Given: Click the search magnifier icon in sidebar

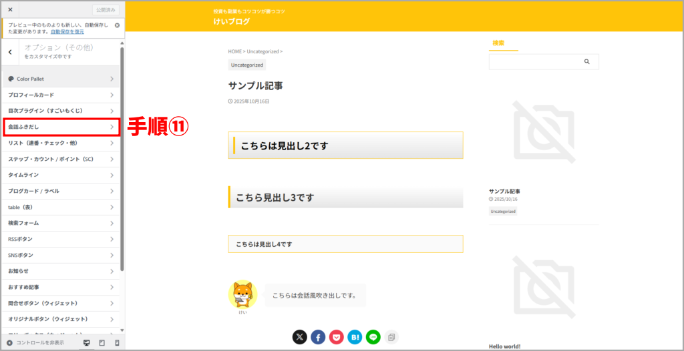Looking at the screenshot, I should tap(586, 61).
